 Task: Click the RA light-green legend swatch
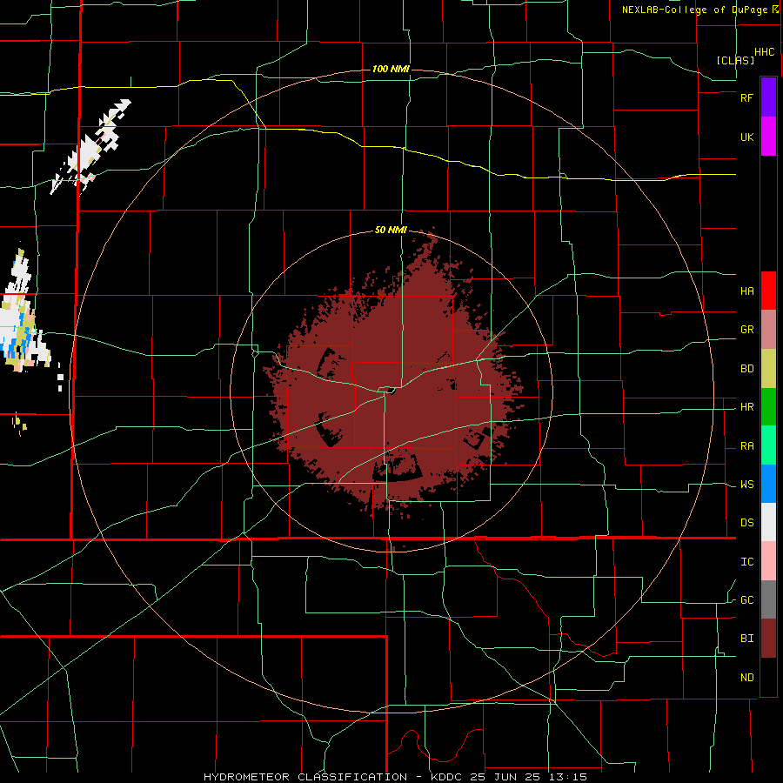(768, 445)
